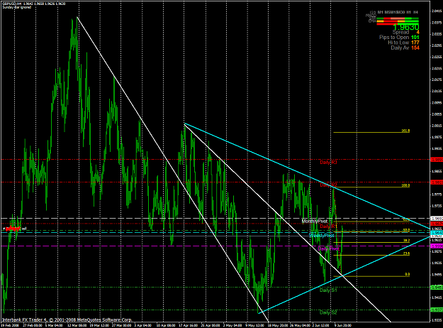Image resolution: width=443 pixels, height=328 pixels.
Task: Select the 38.2 Fibonacci level label
Action: pyautogui.click(x=406, y=241)
